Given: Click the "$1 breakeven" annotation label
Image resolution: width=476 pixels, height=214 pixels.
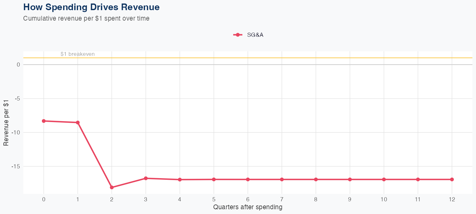Looking at the screenshot, I should [x=77, y=54].
